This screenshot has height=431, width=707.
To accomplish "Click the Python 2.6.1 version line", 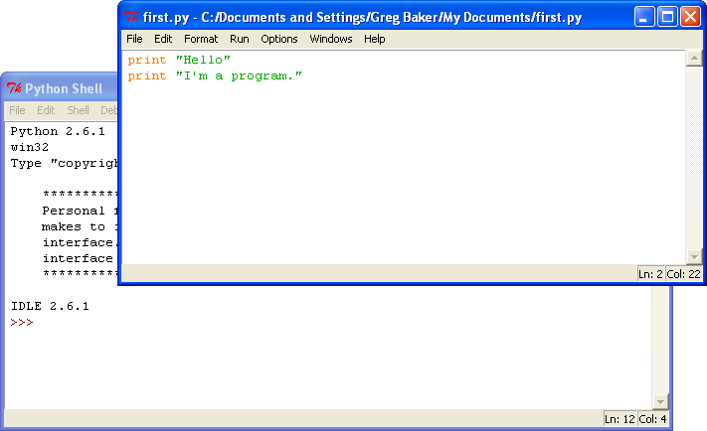I will coord(58,131).
